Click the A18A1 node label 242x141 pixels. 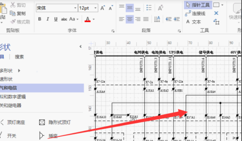pyautogui.click(x=150, y=91)
